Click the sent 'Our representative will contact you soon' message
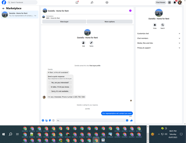The height and width of the screenshot is (143, 186). click(117, 113)
